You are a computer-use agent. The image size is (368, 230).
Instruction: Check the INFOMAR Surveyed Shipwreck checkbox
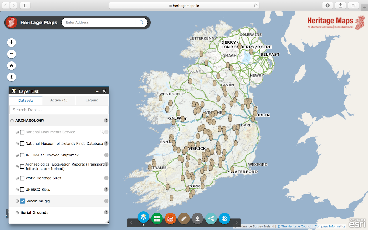click(22, 155)
